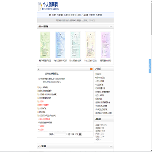152x152 pixels.
Task: Click the orange arrow icon in article panel header
Action: [91, 69]
